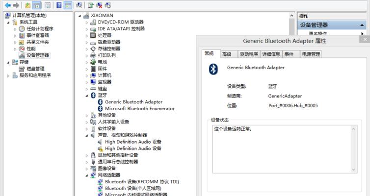The width and height of the screenshot is (370, 196).
Task: Select the 计算机 category
Action: [x=105, y=75]
